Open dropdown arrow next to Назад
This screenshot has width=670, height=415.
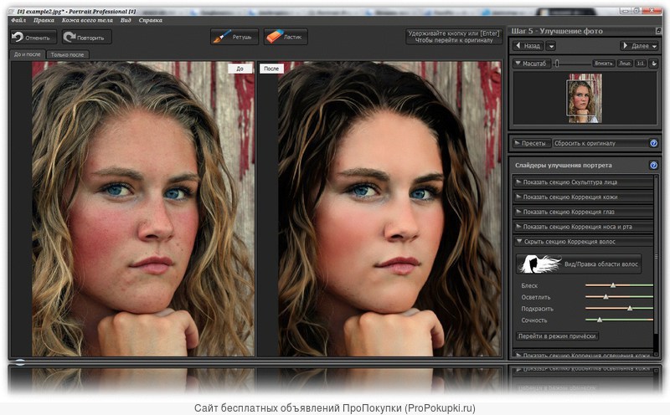click(x=551, y=46)
